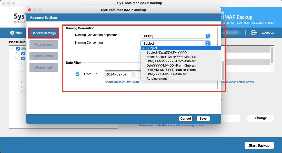Toggle the second checked tree checkbox
This screenshot has width=282, height=153.
pyautogui.click(x=23, y=54)
